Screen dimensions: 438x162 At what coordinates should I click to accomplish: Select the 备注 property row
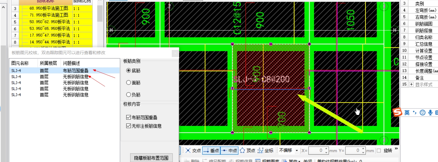point(419,78)
